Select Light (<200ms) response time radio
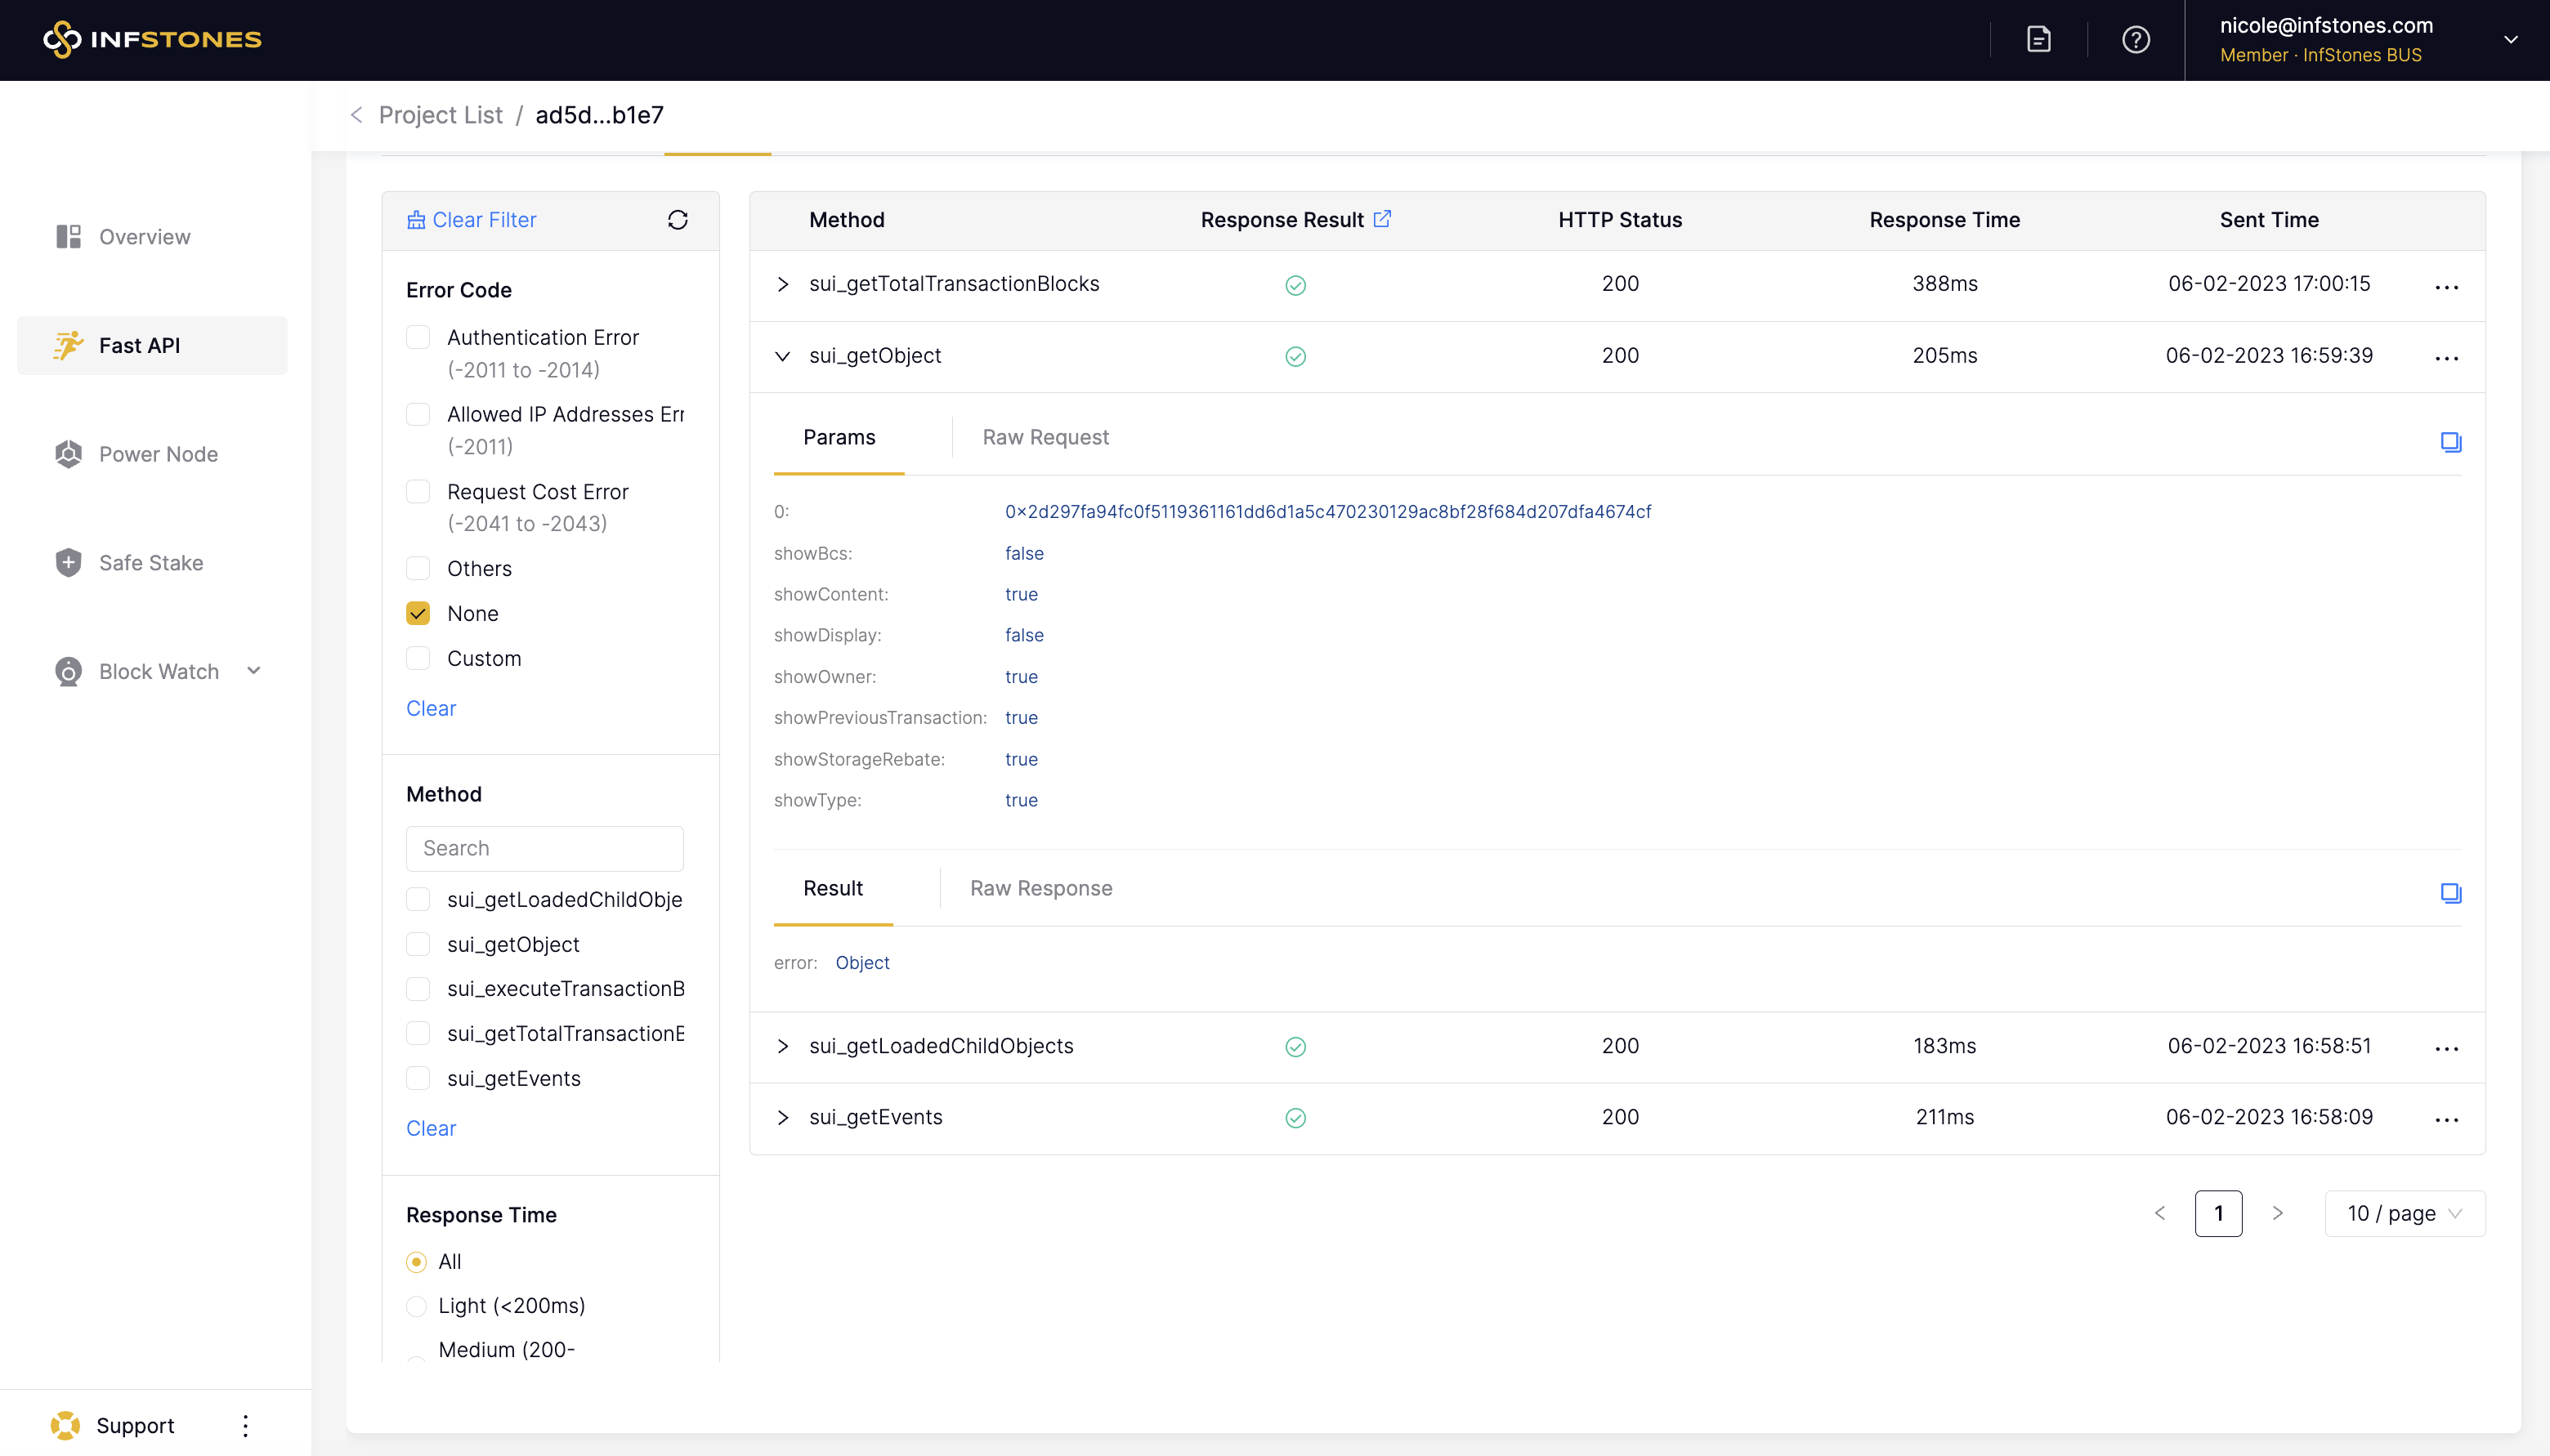The height and width of the screenshot is (1456, 2550). click(416, 1306)
